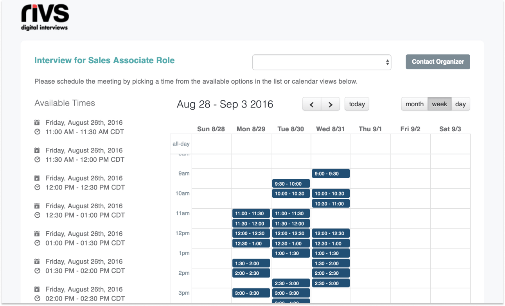
Task: Select Monday 11:00 - 11:30 slot
Action: pyautogui.click(x=251, y=213)
